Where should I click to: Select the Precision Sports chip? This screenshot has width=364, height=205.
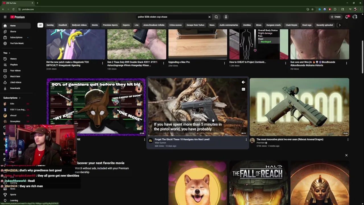click(110, 25)
